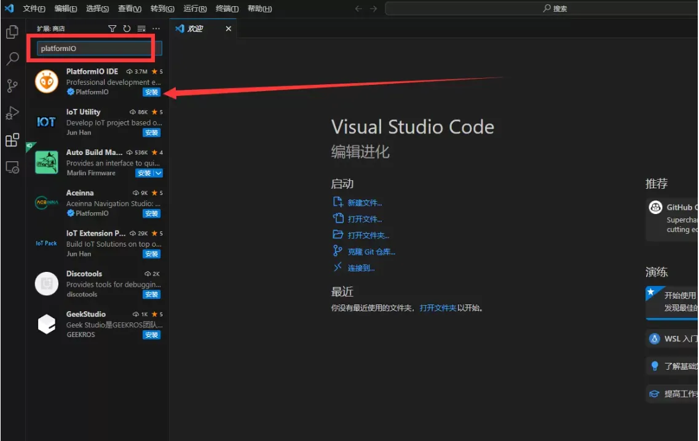The image size is (699, 441).
Task: Open Run and Debug view
Action: pyautogui.click(x=12, y=113)
